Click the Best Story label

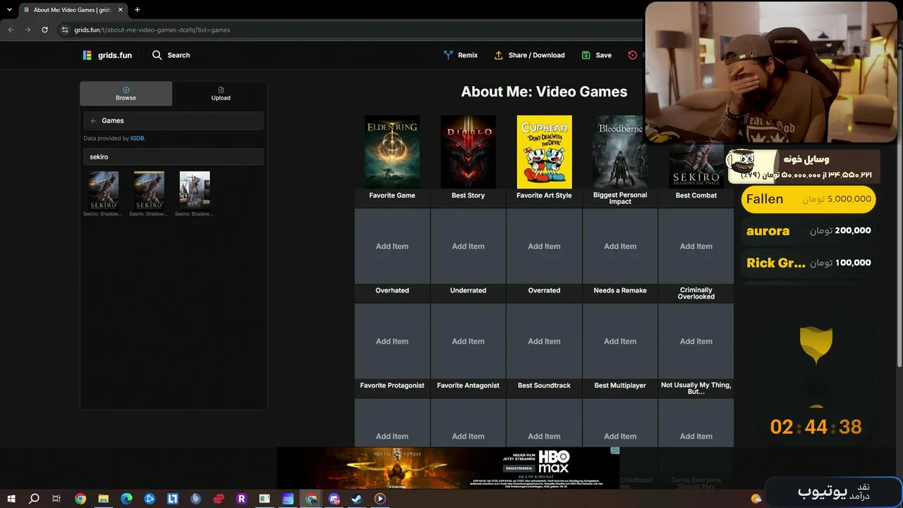468,195
